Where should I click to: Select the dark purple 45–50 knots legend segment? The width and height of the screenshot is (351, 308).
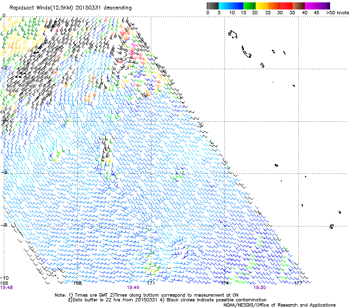click(x=323, y=6)
